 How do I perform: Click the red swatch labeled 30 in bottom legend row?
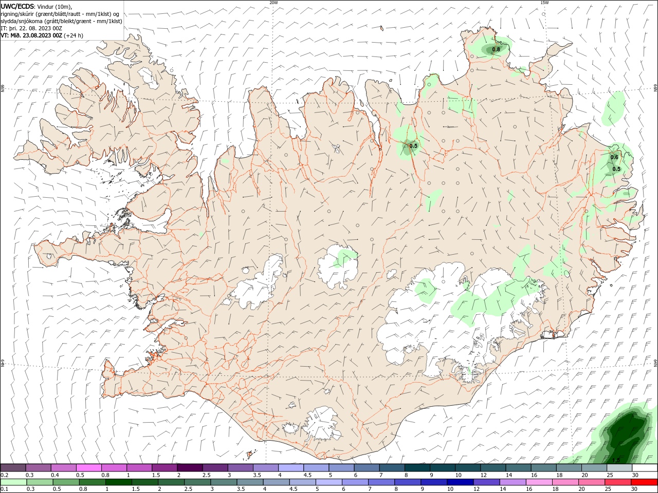pos(644,482)
